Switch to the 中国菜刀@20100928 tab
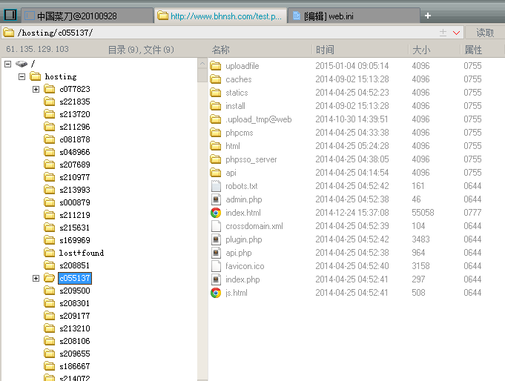 click(x=87, y=16)
